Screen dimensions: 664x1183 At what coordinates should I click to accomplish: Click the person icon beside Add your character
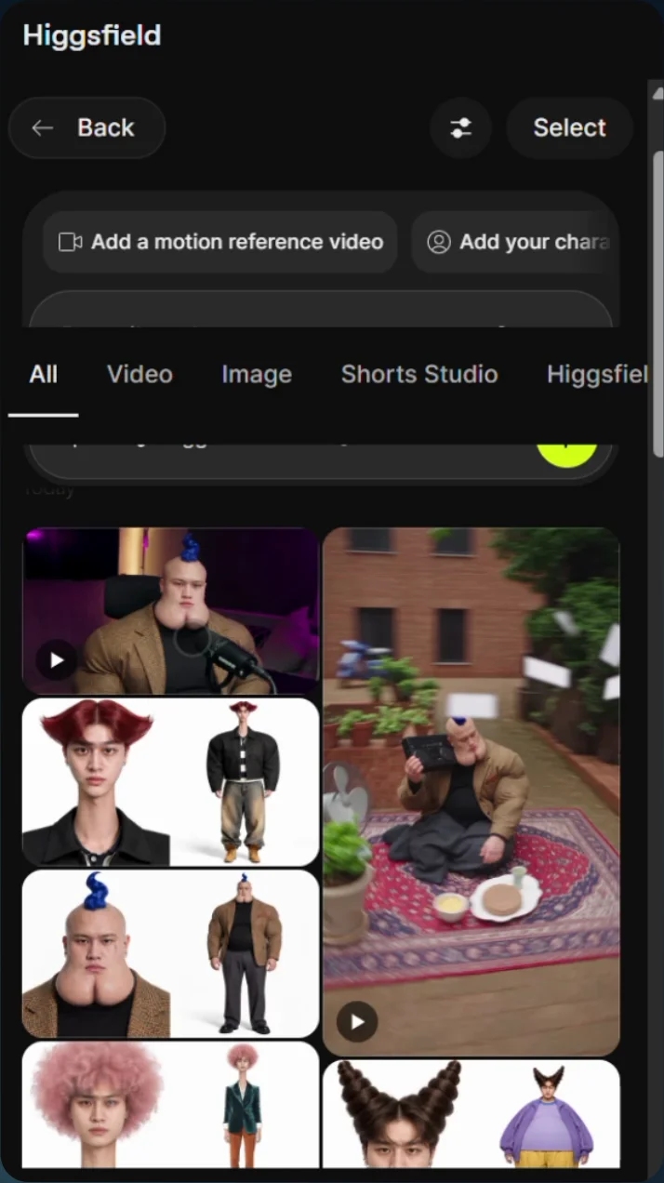[439, 242]
